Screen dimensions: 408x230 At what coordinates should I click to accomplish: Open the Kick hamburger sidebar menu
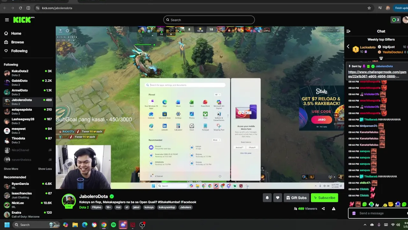tap(7, 20)
